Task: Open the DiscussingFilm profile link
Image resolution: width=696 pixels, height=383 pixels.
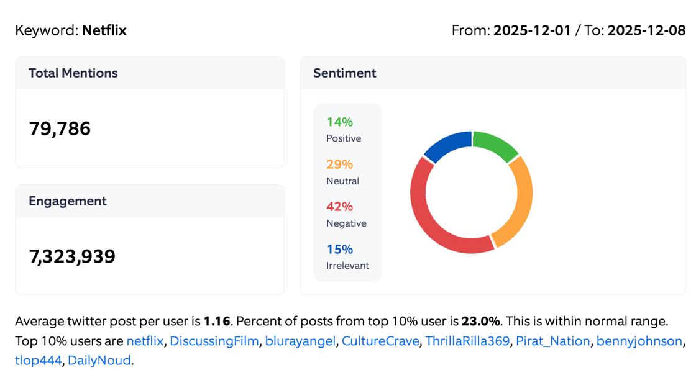Action: 214,341
